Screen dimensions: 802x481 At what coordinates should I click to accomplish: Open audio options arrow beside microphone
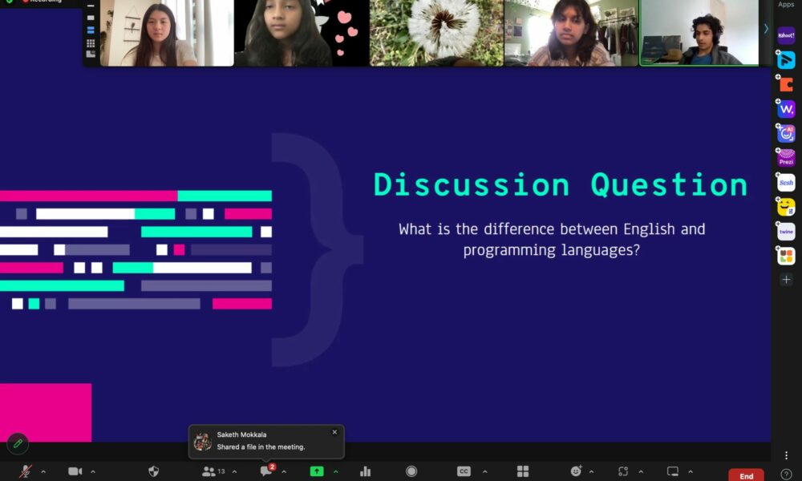[x=43, y=471]
